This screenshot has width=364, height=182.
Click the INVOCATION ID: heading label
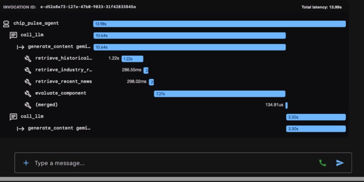[20, 7]
